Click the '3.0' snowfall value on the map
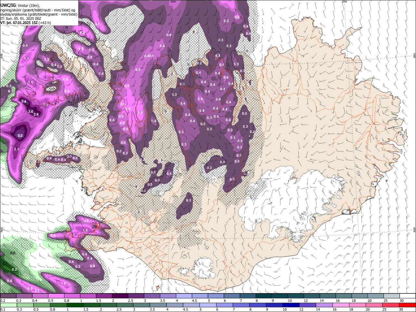 pyautogui.click(x=31, y=111)
